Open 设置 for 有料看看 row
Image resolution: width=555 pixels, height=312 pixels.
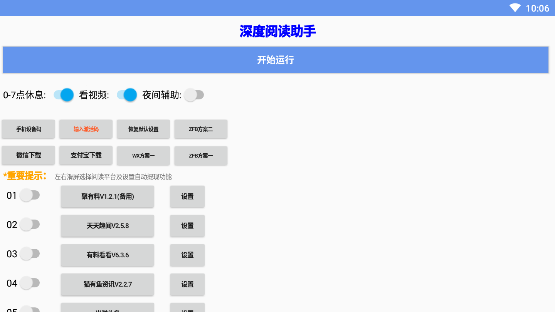coord(187,255)
